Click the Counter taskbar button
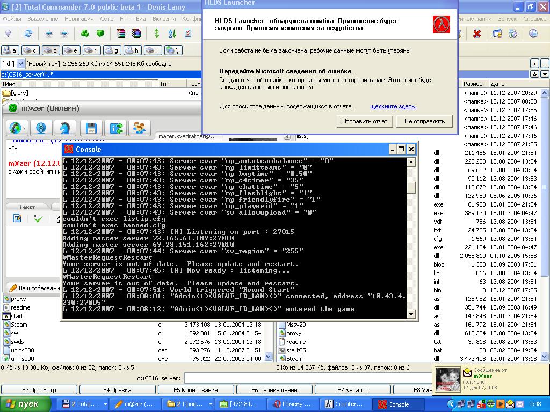550x412 pixels. [x=345, y=404]
